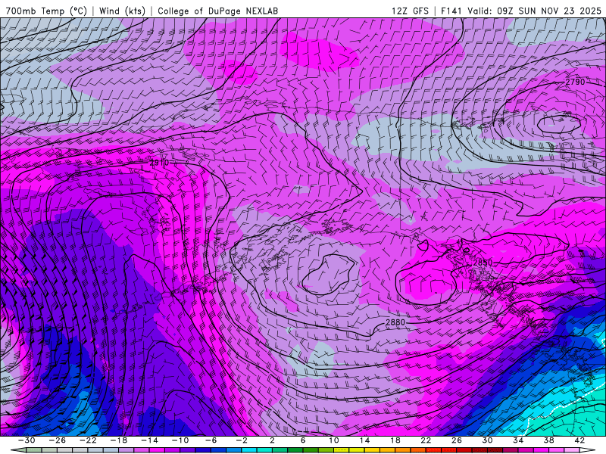Click the -10 colorbar scale label

180,440
